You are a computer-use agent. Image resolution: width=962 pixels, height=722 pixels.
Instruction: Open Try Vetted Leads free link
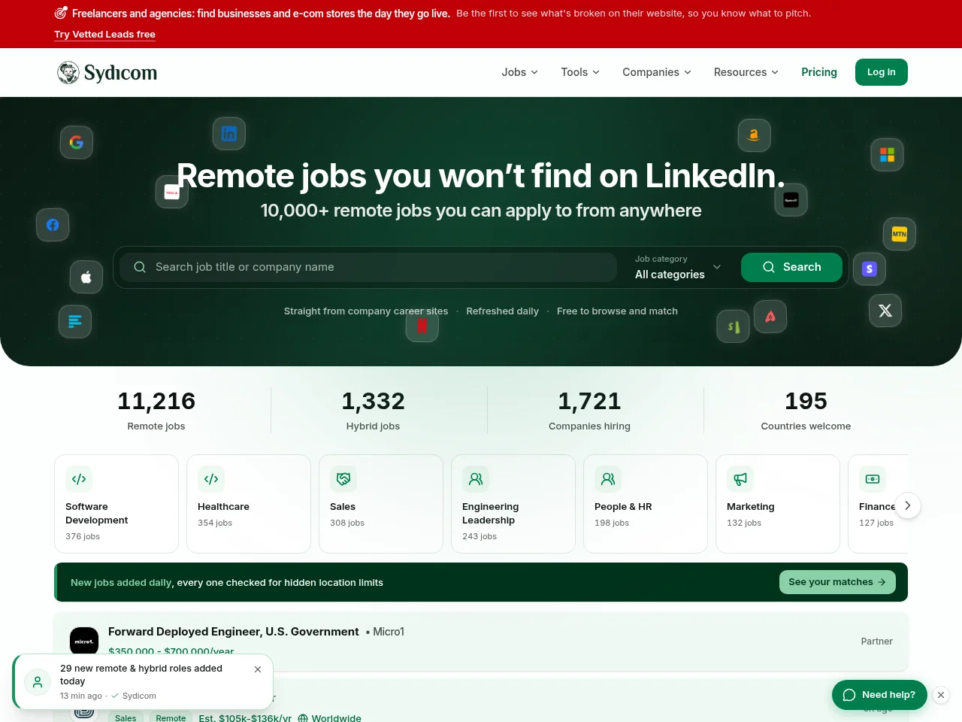coord(104,35)
